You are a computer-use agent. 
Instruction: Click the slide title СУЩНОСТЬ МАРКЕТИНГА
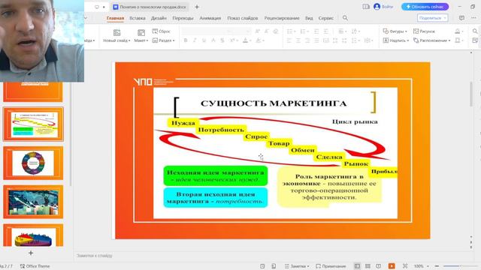coord(274,103)
